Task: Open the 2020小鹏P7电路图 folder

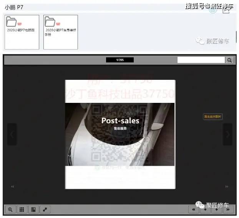Action: click(22, 32)
